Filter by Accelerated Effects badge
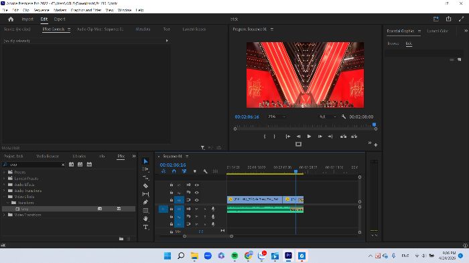This screenshot has width=469, height=263. coord(71,165)
